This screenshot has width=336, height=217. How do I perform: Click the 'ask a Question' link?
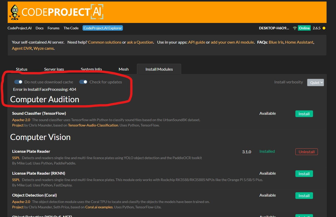click(x=140, y=42)
